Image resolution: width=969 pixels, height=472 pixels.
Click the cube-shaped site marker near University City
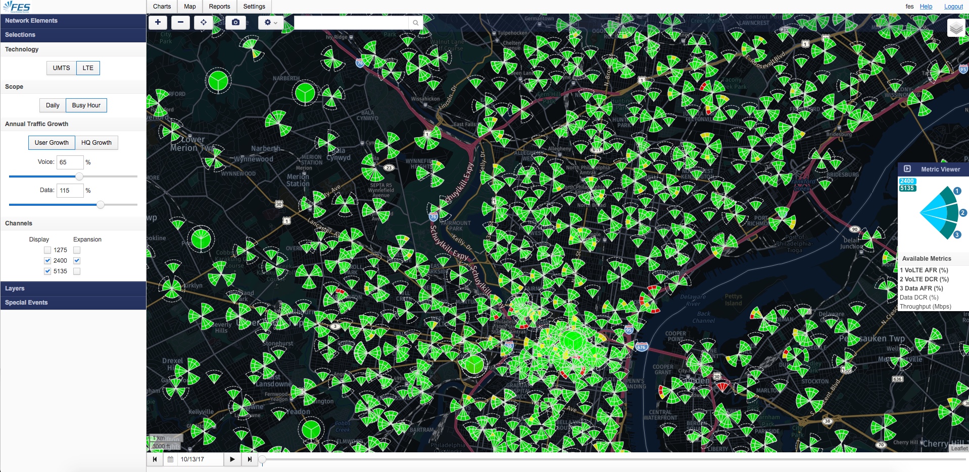click(474, 364)
